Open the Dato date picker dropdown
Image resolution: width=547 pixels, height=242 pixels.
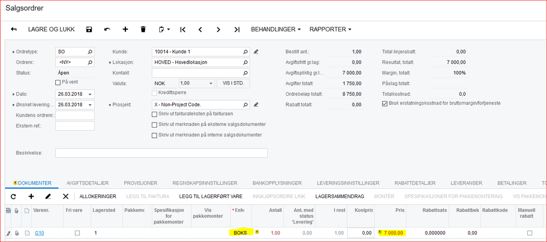[x=90, y=94]
